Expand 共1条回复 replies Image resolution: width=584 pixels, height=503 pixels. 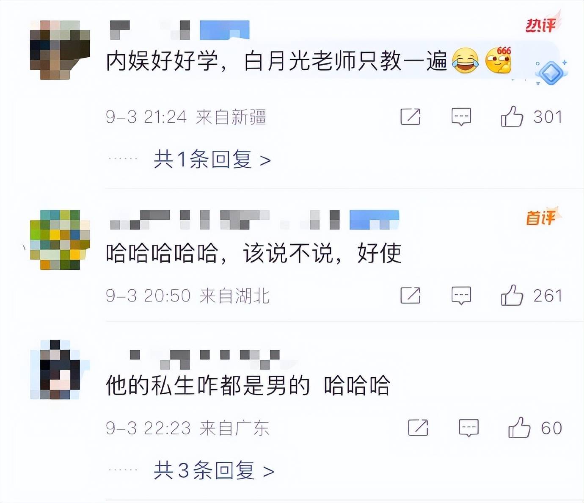pos(212,160)
